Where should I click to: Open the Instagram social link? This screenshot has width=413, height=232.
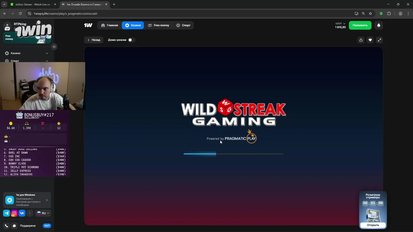[14, 213]
